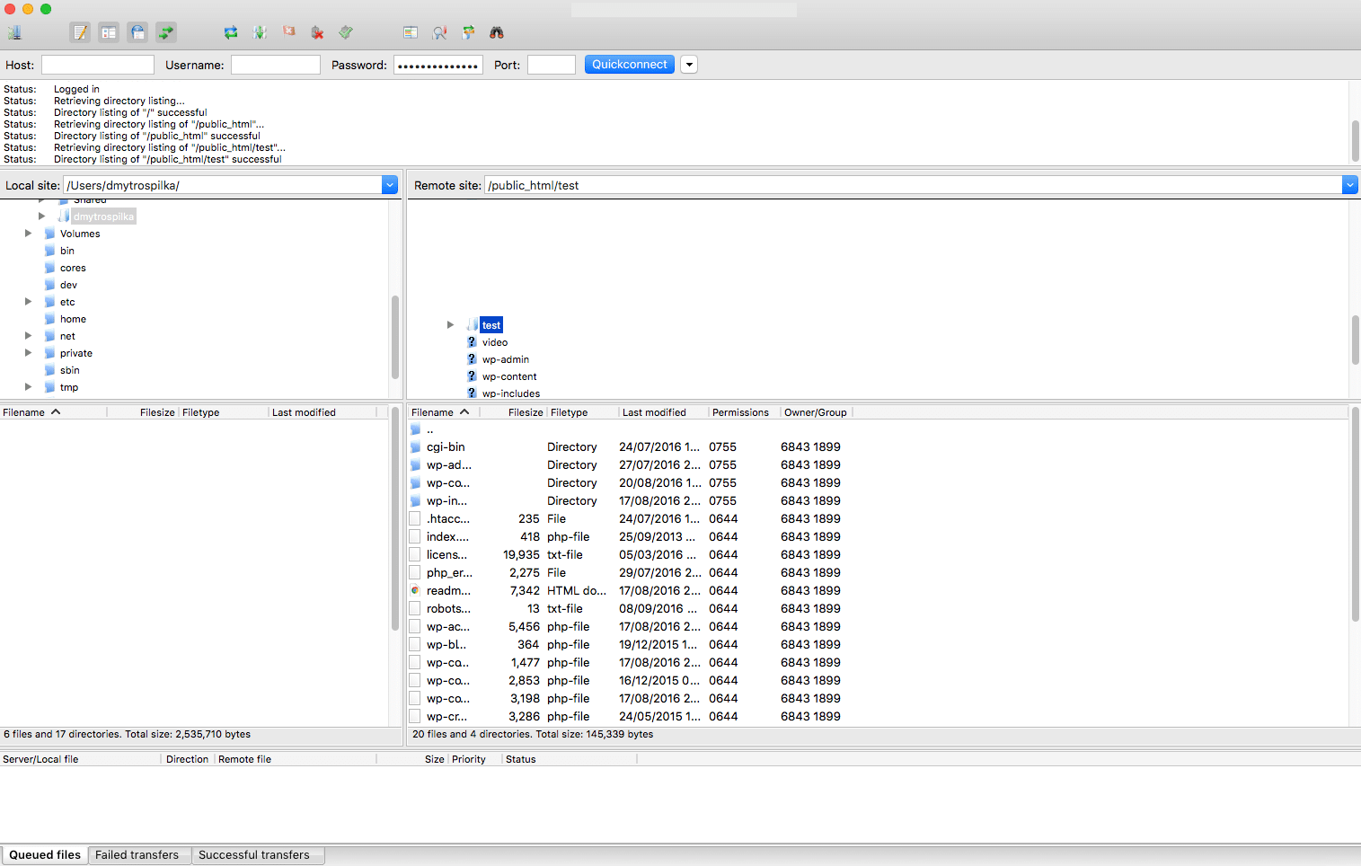
Task: Disconnect from the current server icon
Action: coord(317,32)
